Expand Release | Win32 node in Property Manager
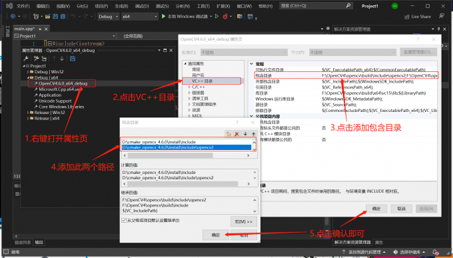Viewport: 453px width, 258px height. coord(28,113)
